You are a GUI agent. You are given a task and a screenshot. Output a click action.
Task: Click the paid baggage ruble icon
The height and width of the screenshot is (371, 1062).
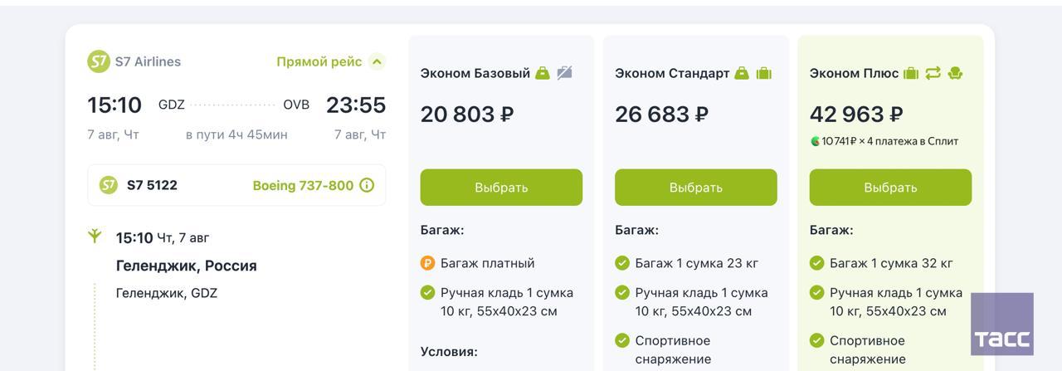427,263
